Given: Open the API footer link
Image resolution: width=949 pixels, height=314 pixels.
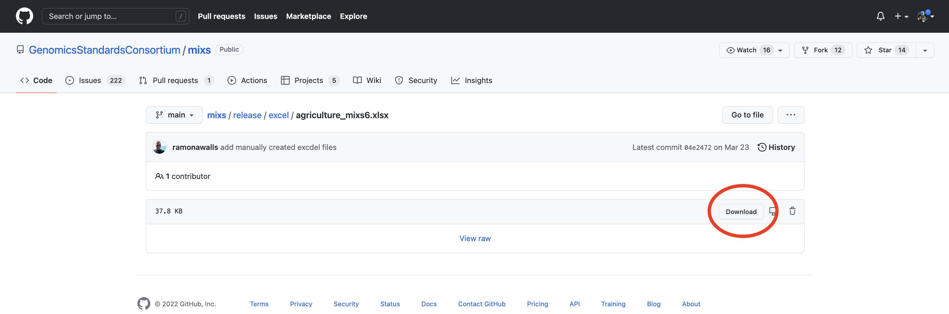Looking at the screenshot, I should [x=574, y=304].
